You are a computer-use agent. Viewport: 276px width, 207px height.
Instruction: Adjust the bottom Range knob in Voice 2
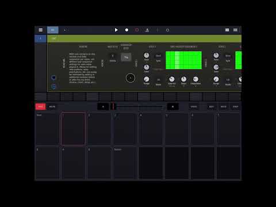click(x=216, y=79)
